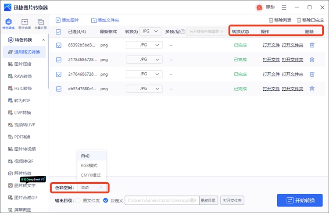The height and width of the screenshot is (213, 329).
Task: Open the 特色转换 tab icon
Action: pos(8,24)
